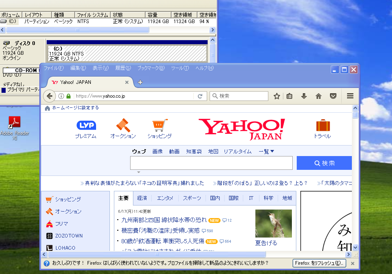Open the ツール(T) menu in Firefox
The image size is (392, 274).
pyautogui.click(x=180, y=68)
